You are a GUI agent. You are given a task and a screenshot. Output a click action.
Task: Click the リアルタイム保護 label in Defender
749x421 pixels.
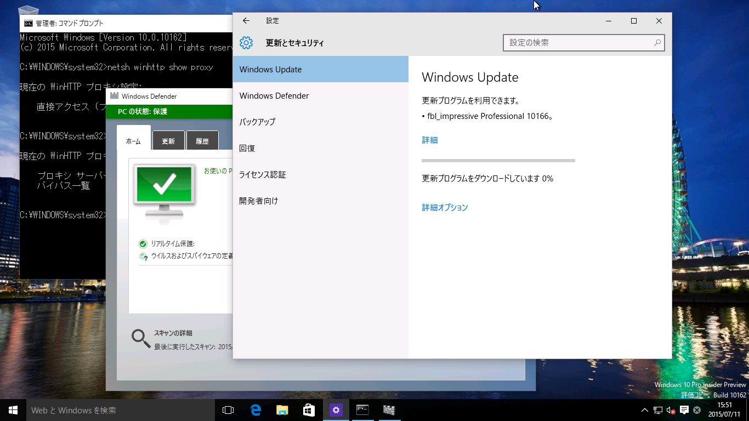click(x=173, y=244)
